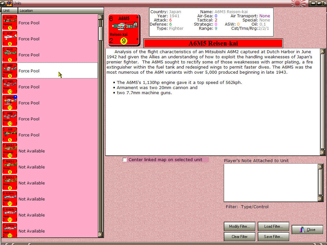Click the Units window title bar icon
The width and height of the screenshot is (327, 245).
pos(9,3)
